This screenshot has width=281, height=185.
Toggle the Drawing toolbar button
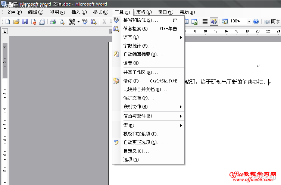pos(214,22)
